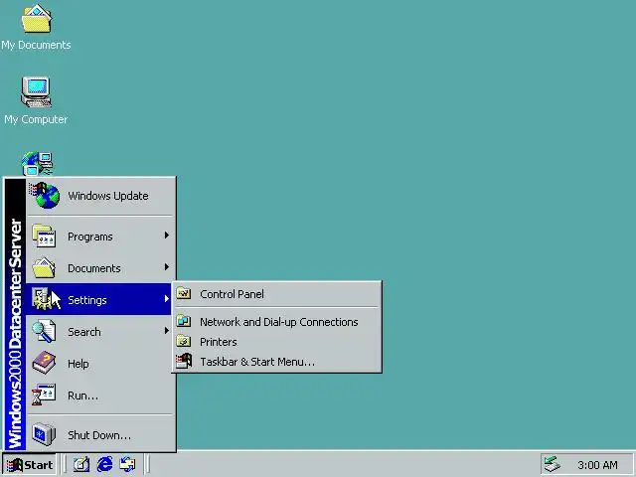The height and width of the screenshot is (477, 636).
Task: Expand the Search submenu arrow
Action: 166,331
